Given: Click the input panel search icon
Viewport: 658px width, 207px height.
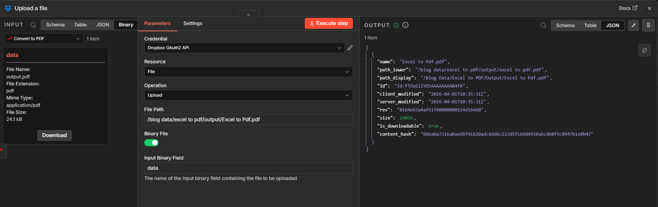Looking at the screenshot, I should (33, 25).
